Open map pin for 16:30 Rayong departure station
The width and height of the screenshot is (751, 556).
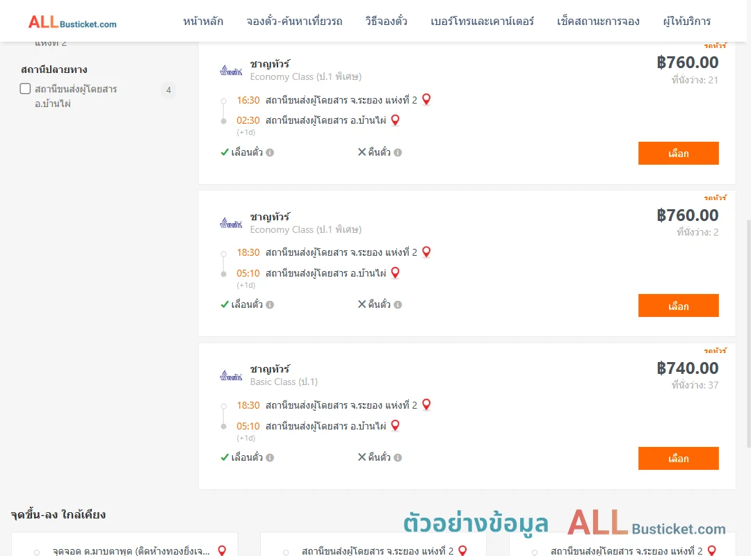point(426,99)
